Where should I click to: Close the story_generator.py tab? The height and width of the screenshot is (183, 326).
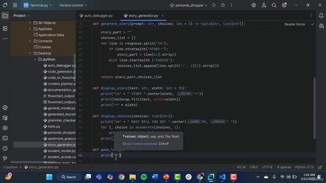[162, 16]
